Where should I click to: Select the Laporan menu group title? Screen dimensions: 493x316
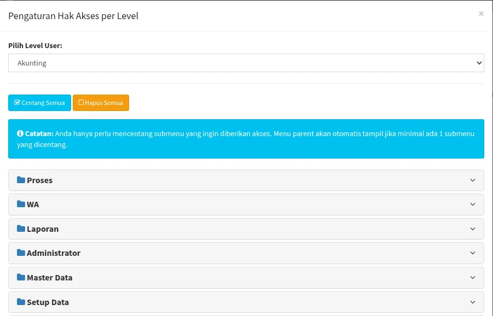coord(43,229)
